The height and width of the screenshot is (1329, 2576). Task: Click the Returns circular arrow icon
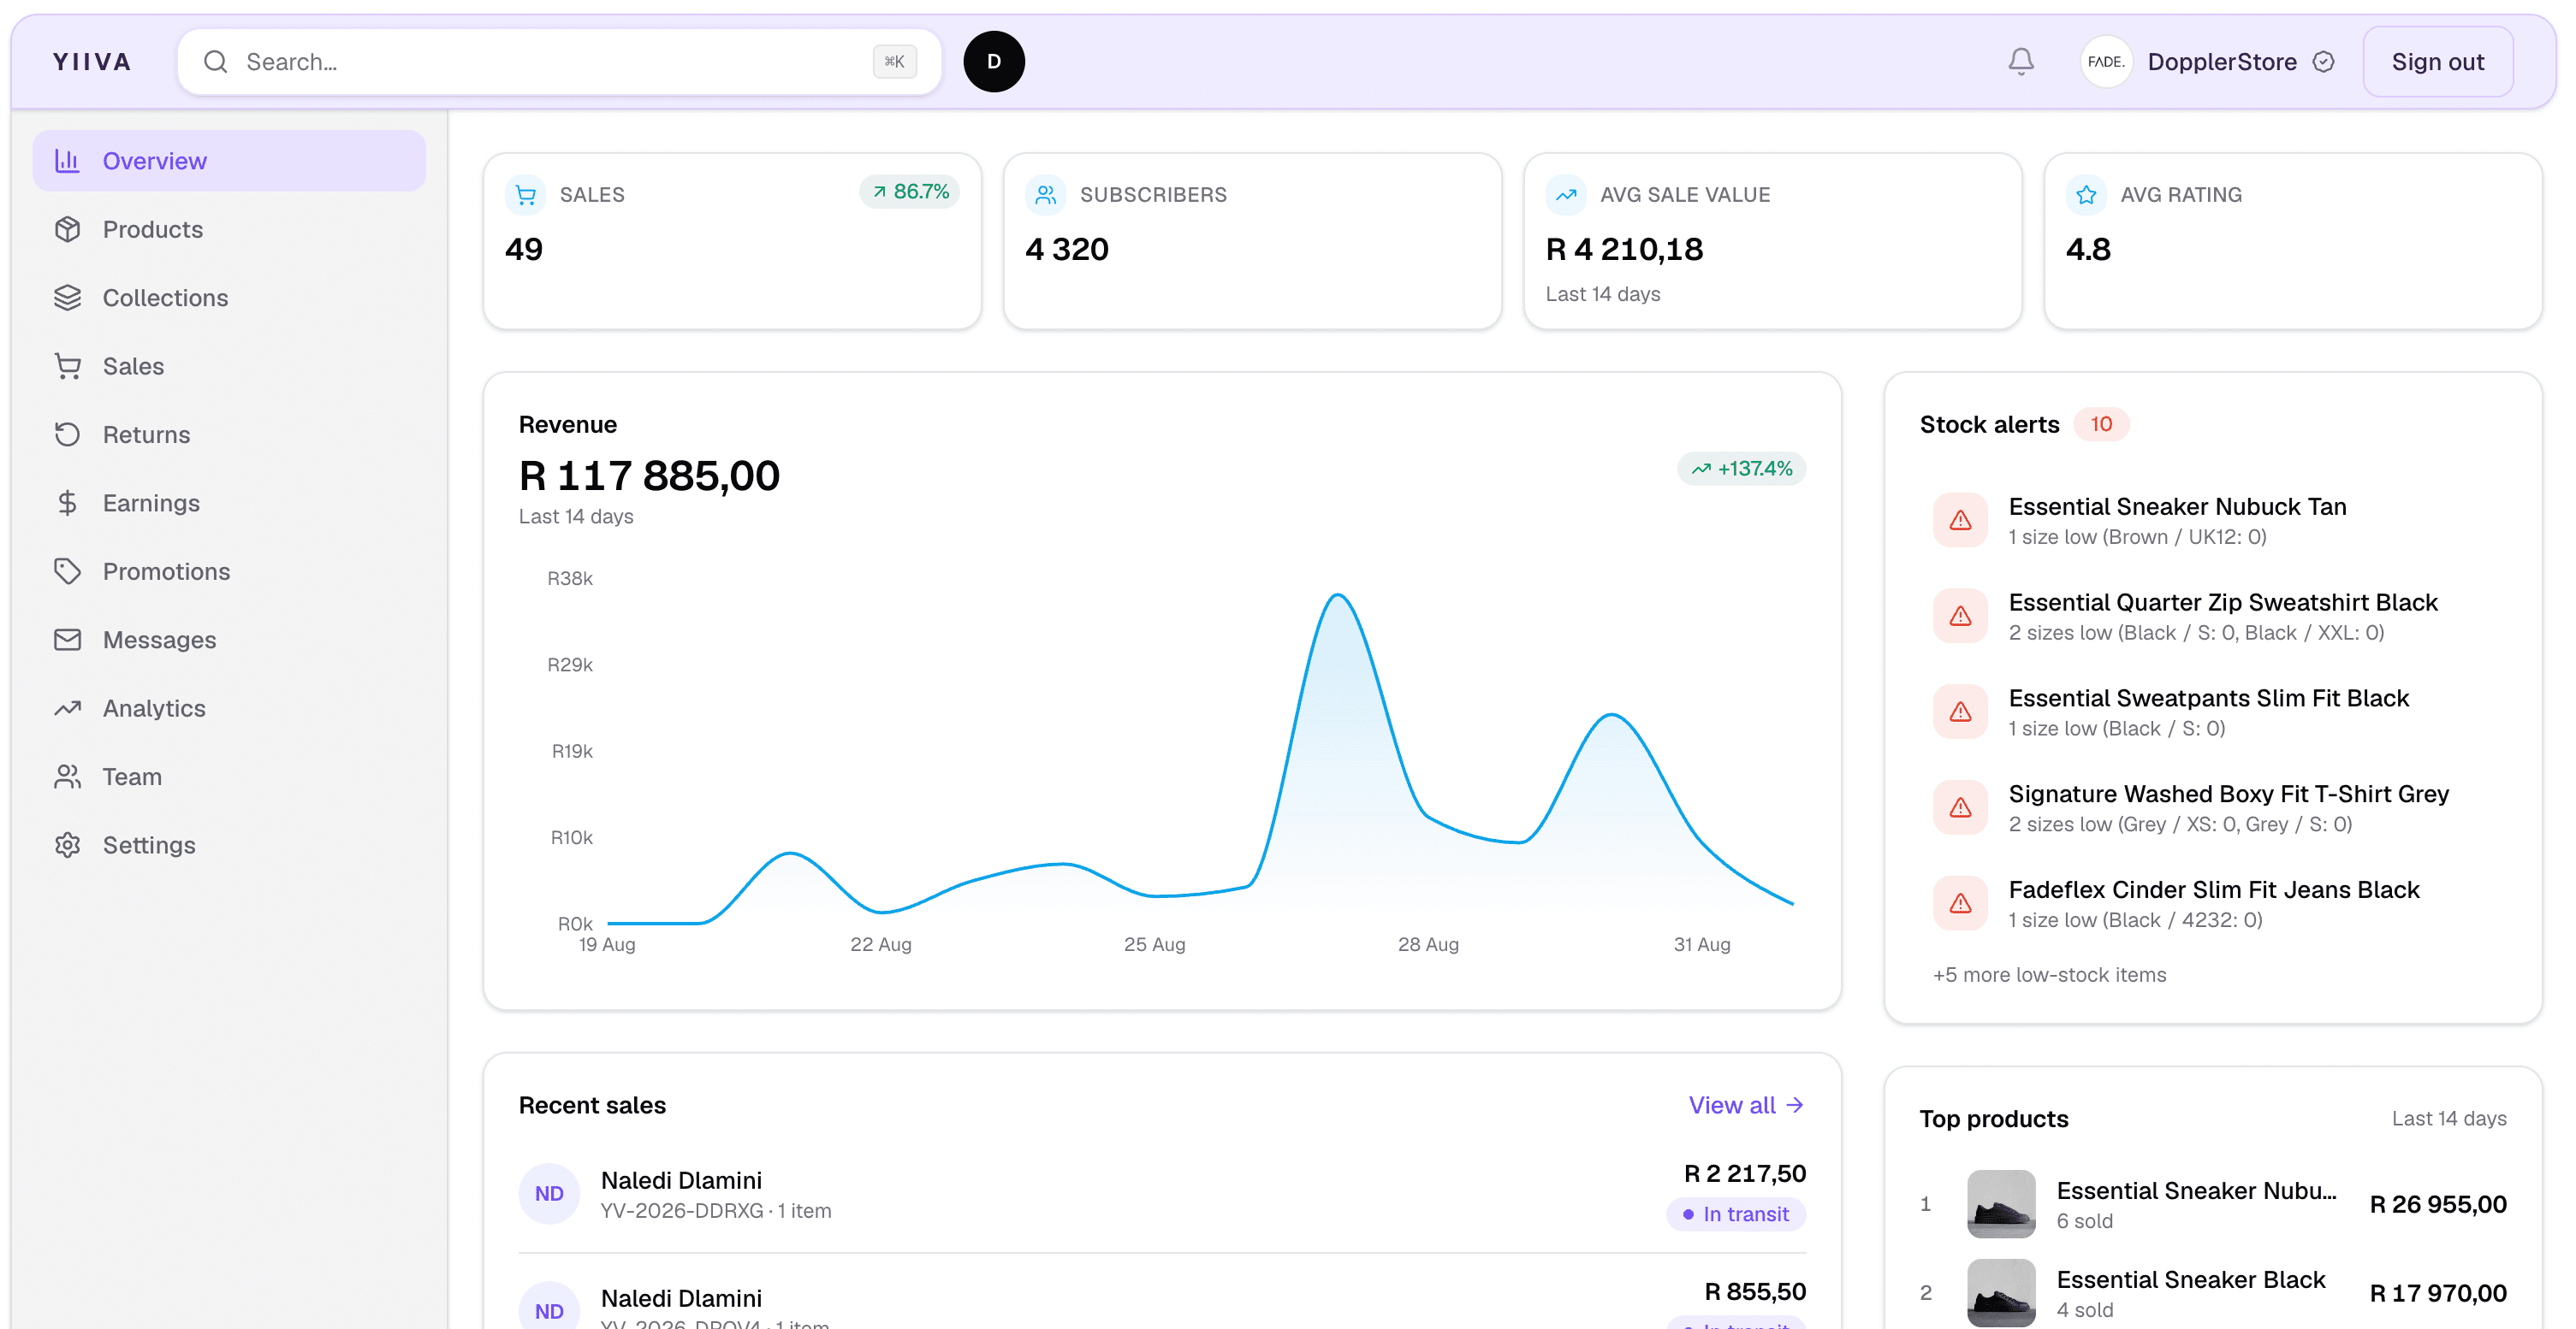click(x=67, y=434)
